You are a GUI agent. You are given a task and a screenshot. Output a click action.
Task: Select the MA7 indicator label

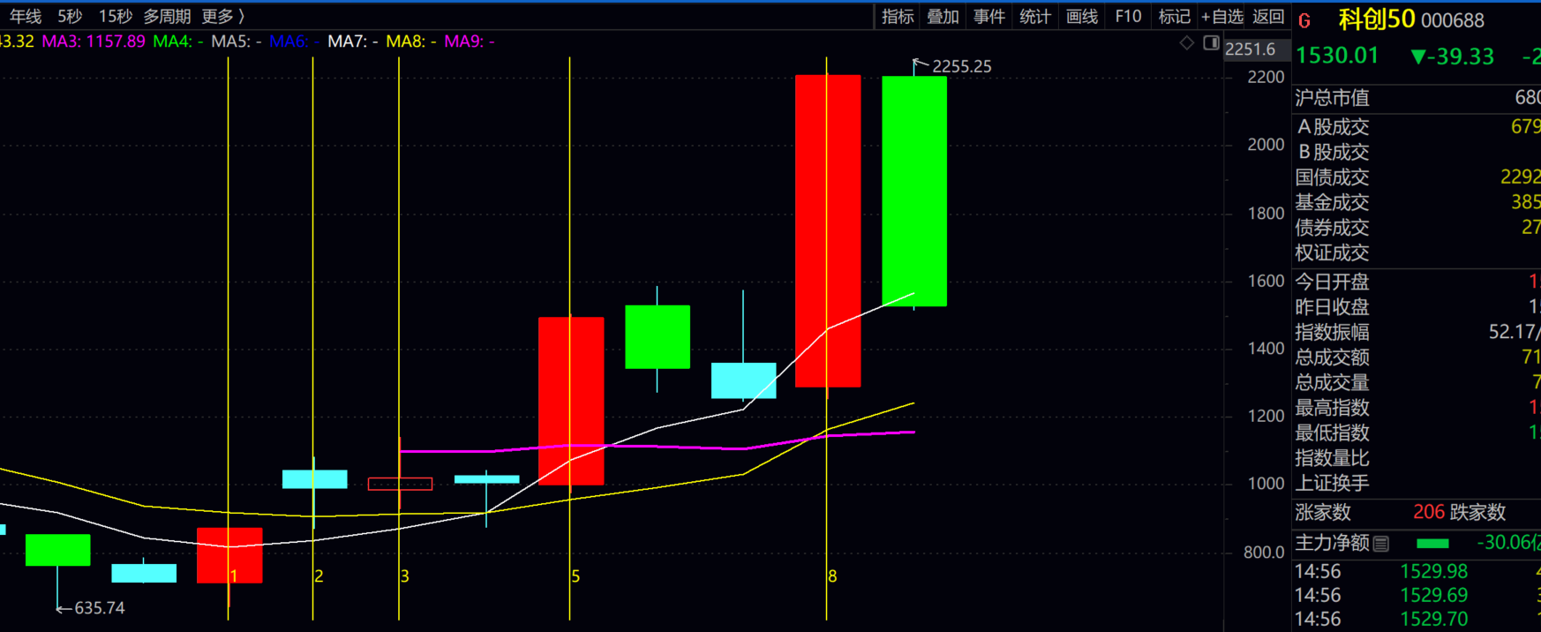click(353, 41)
